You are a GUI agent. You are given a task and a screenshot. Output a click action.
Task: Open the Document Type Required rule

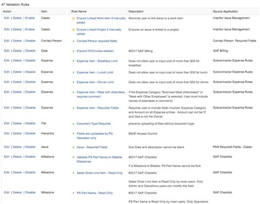94,124
